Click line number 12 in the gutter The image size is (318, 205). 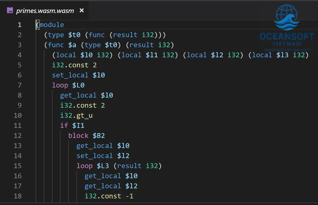click(18, 136)
